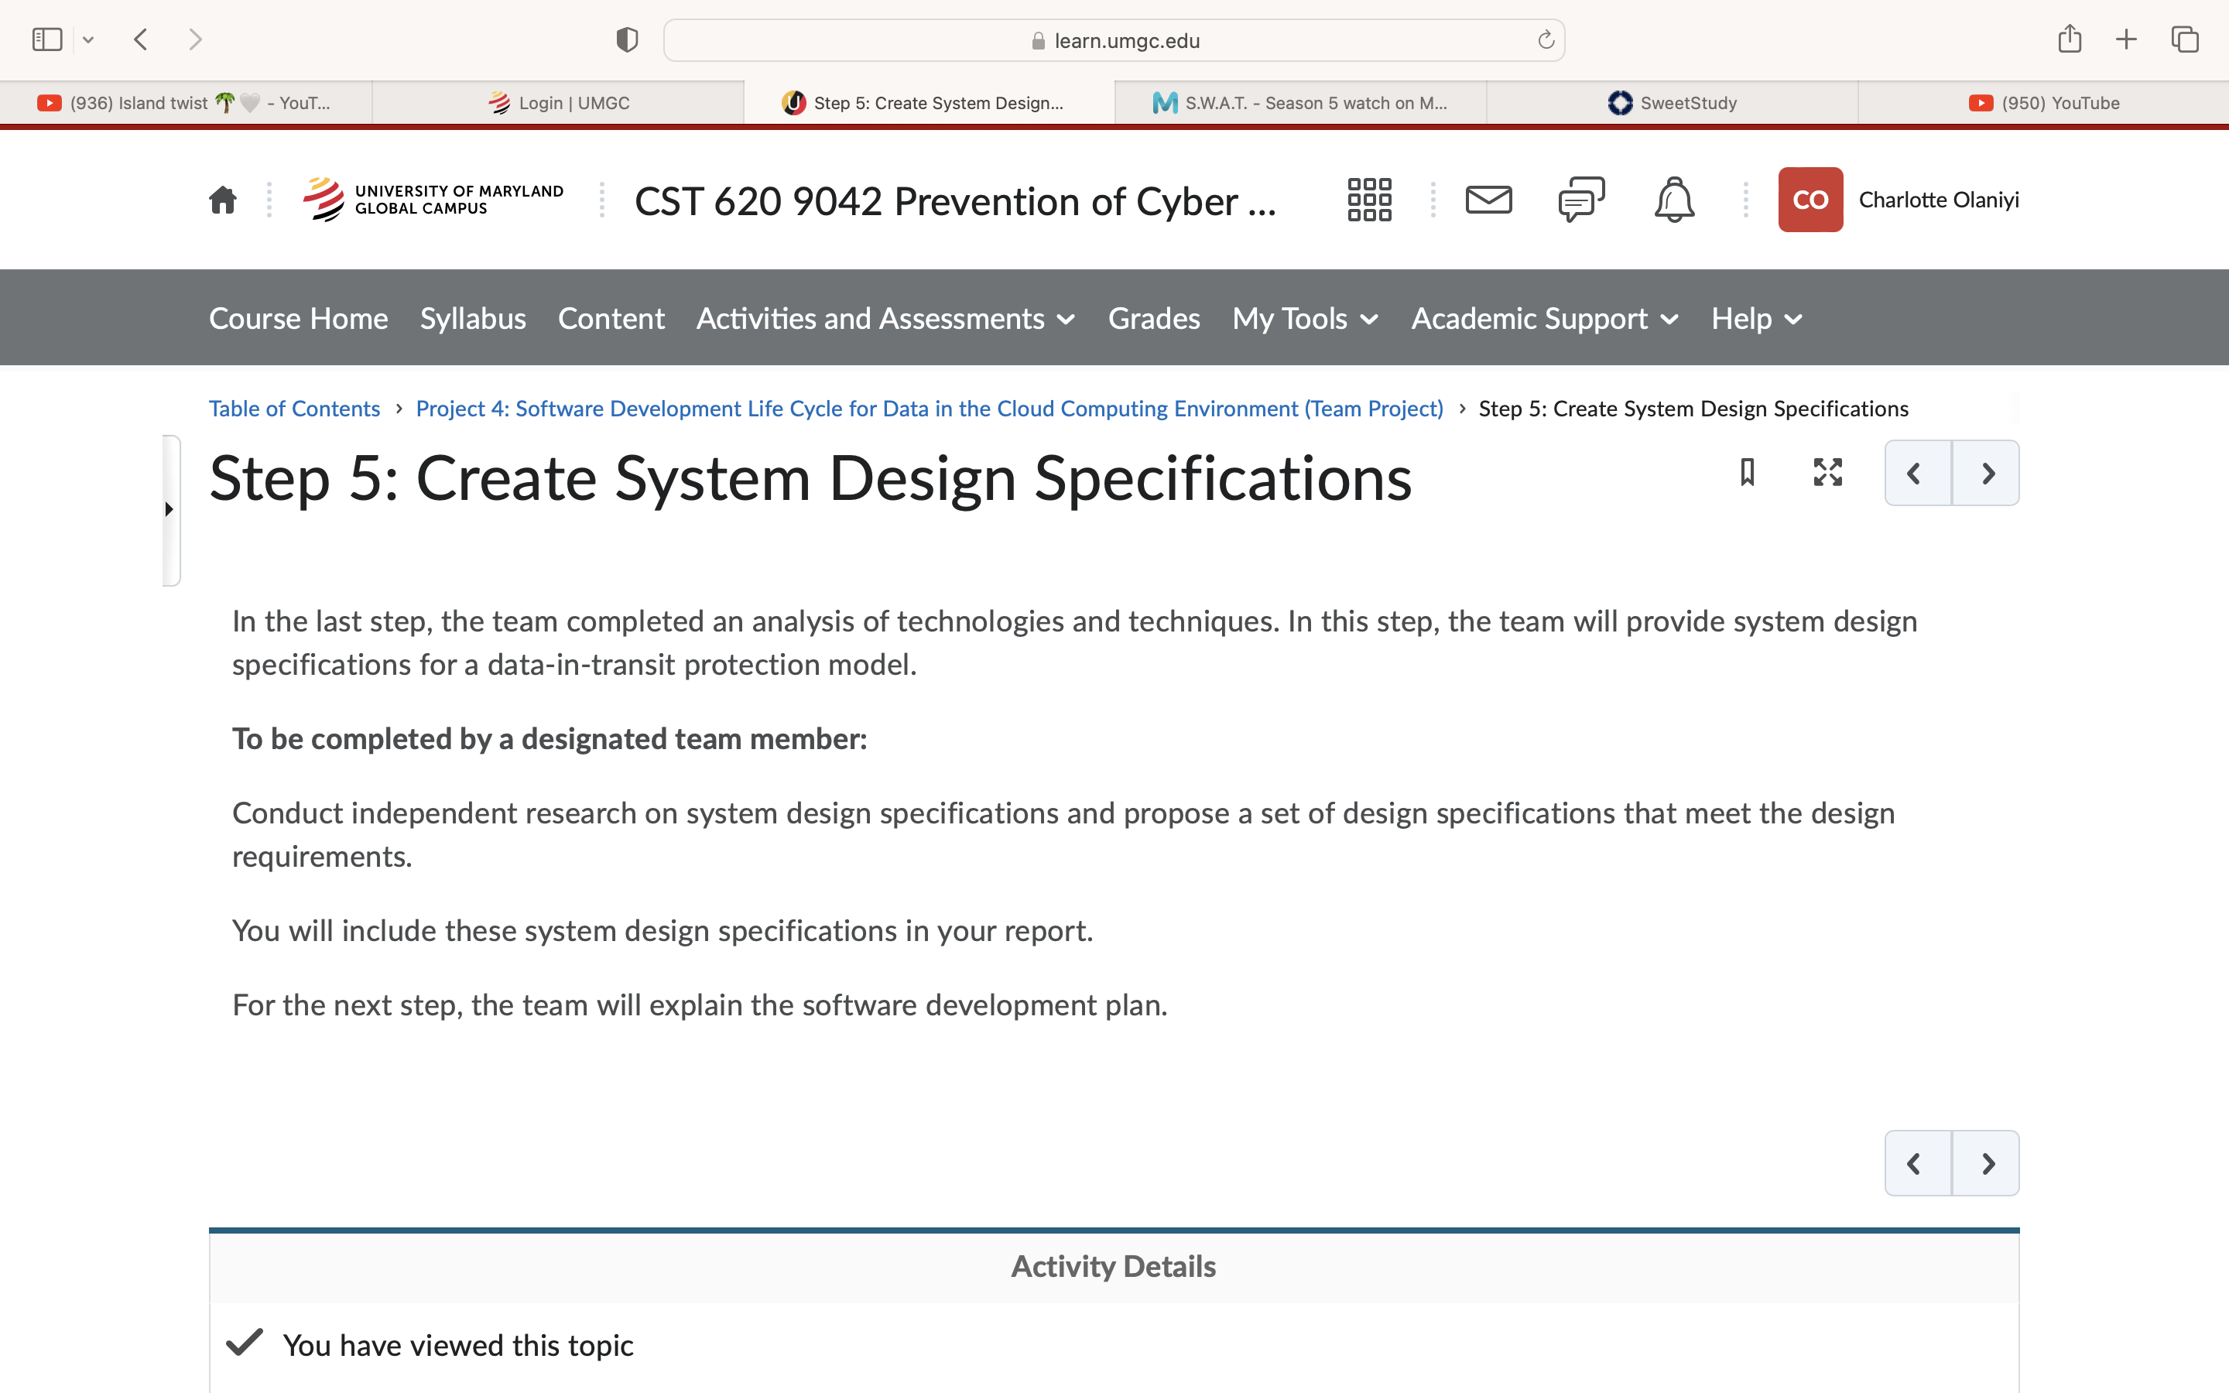Open the course selector grid icon
Viewport: 2229px width, 1393px height.
[1368, 200]
